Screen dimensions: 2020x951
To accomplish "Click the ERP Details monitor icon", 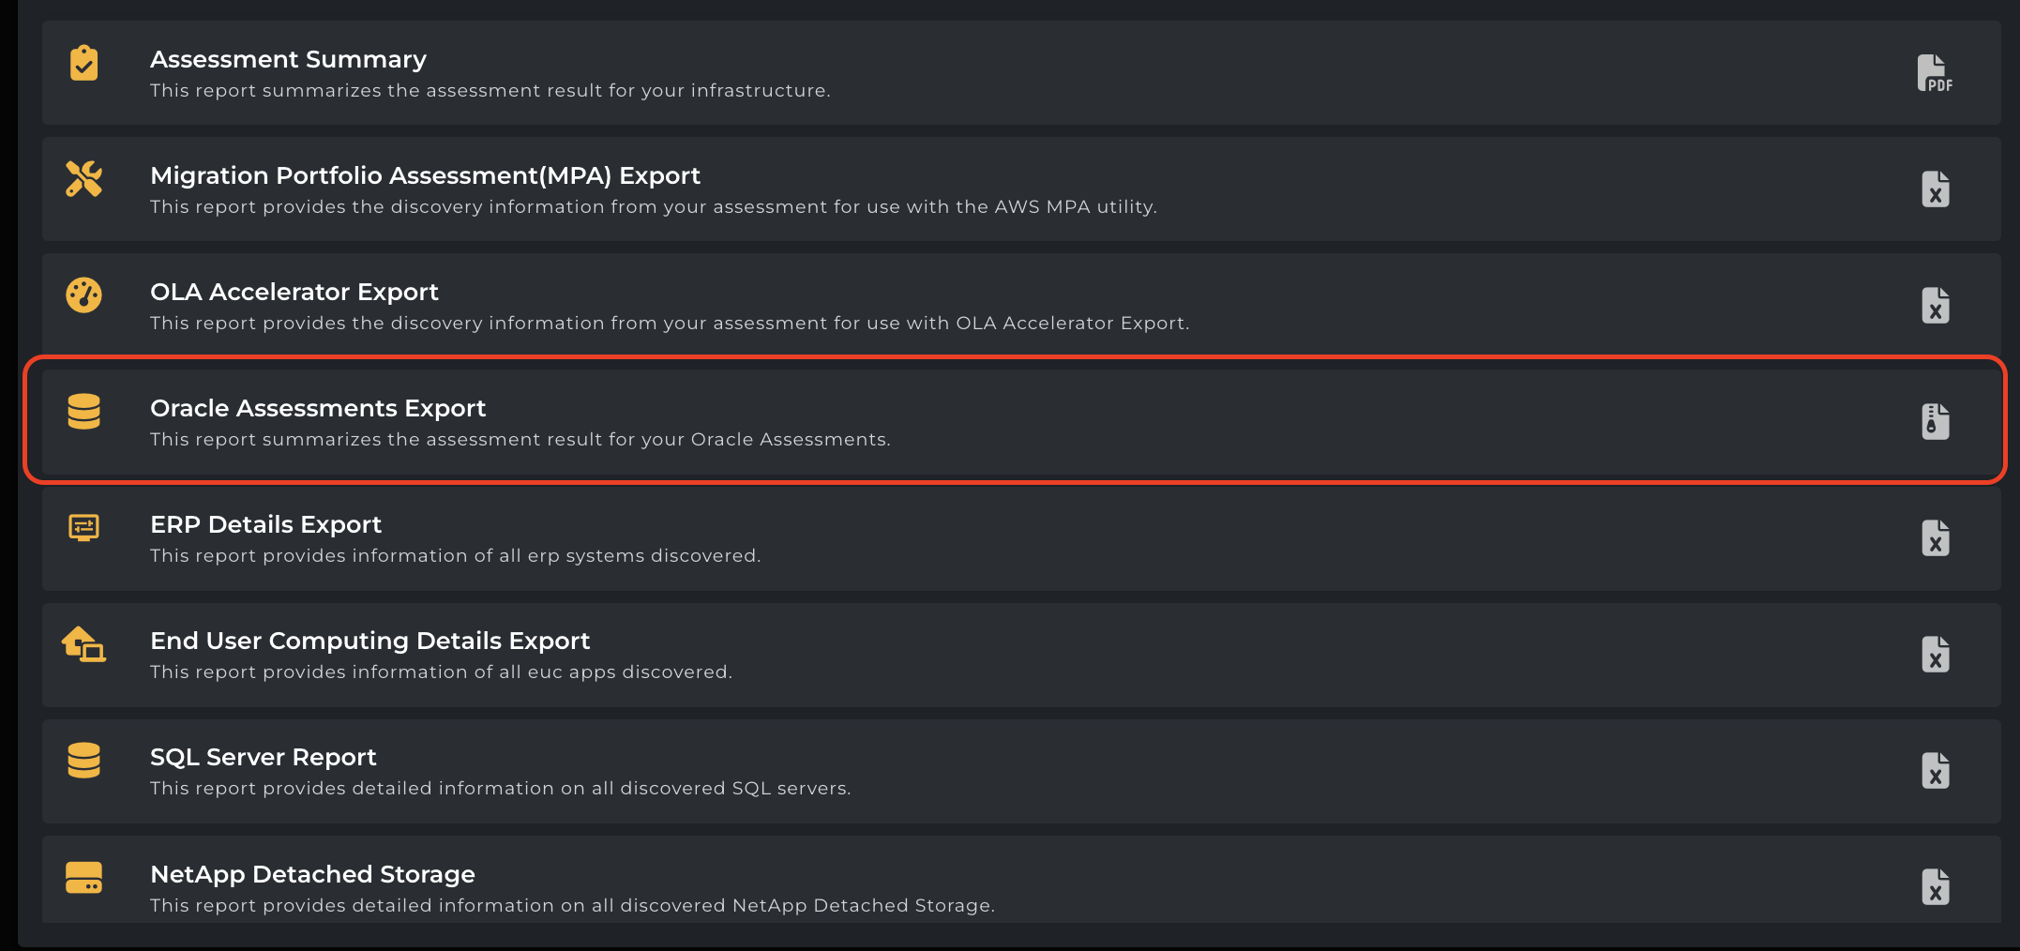I will (x=84, y=527).
